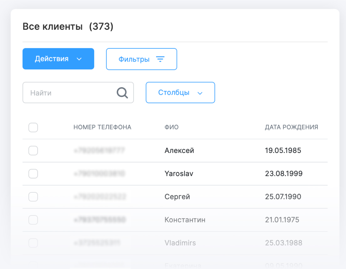Open the Действия dropdown menu
Viewport: 346px width, 269px height.
pos(58,59)
